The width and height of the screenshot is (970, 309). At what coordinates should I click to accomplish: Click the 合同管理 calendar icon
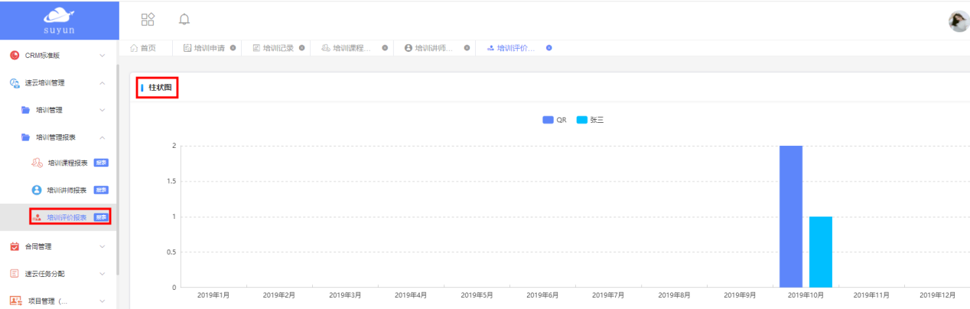click(15, 246)
